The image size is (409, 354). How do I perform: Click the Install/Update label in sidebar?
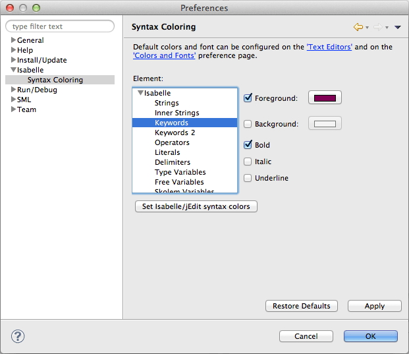click(42, 60)
